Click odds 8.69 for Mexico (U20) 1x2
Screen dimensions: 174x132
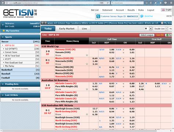pyautogui.click(x=95, y=58)
